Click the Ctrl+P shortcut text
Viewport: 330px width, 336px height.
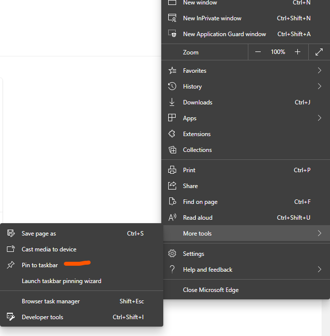(302, 170)
